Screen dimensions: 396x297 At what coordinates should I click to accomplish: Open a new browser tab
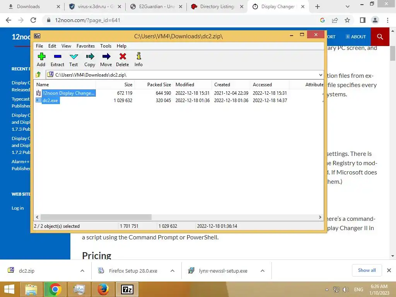[x=317, y=7]
